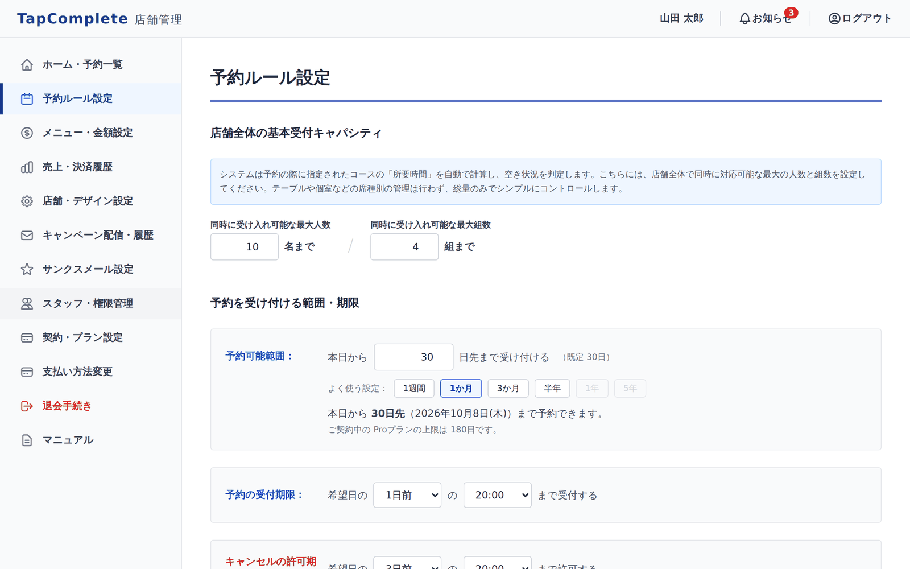Select the 1週間 preset
This screenshot has height=569, width=910.
(414, 388)
